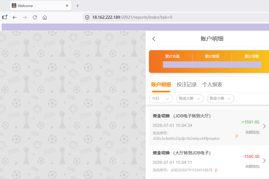
Task: Click the 累计领取 summary label
Action: click(x=252, y=56)
